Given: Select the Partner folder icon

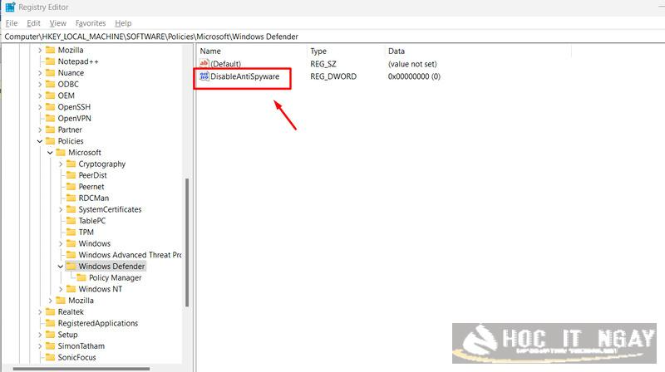Looking at the screenshot, I should (51, 130).
